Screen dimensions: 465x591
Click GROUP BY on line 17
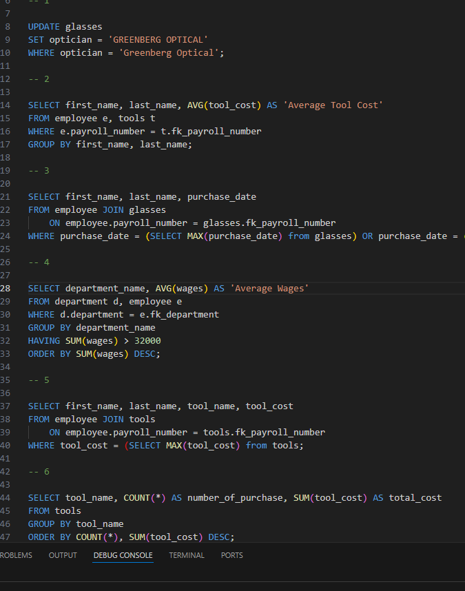pyautogui.click(x=50, y=145)
